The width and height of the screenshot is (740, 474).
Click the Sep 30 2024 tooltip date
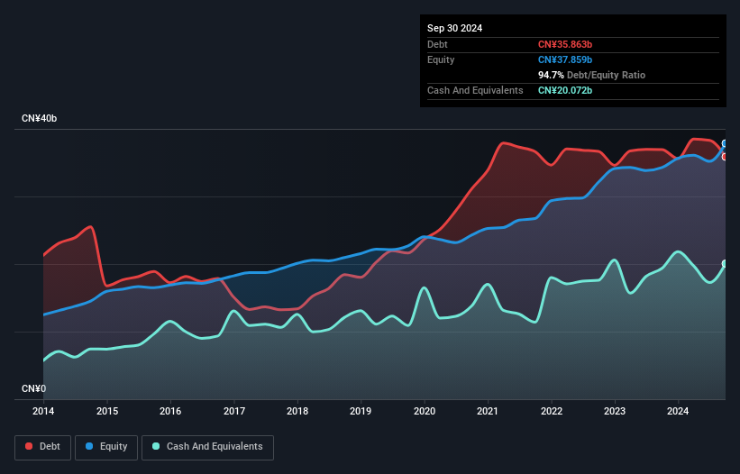[x=454, y=28]
